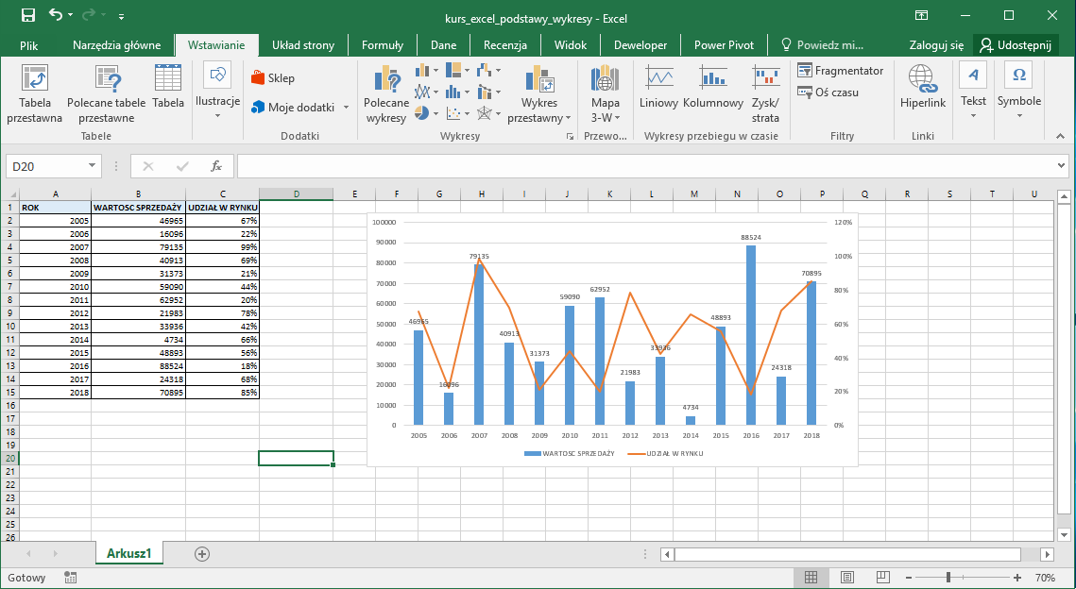This screenshot has height=589, width=1076.
Task: Insert Liniowy sparkline
Action: click(658, 87)
